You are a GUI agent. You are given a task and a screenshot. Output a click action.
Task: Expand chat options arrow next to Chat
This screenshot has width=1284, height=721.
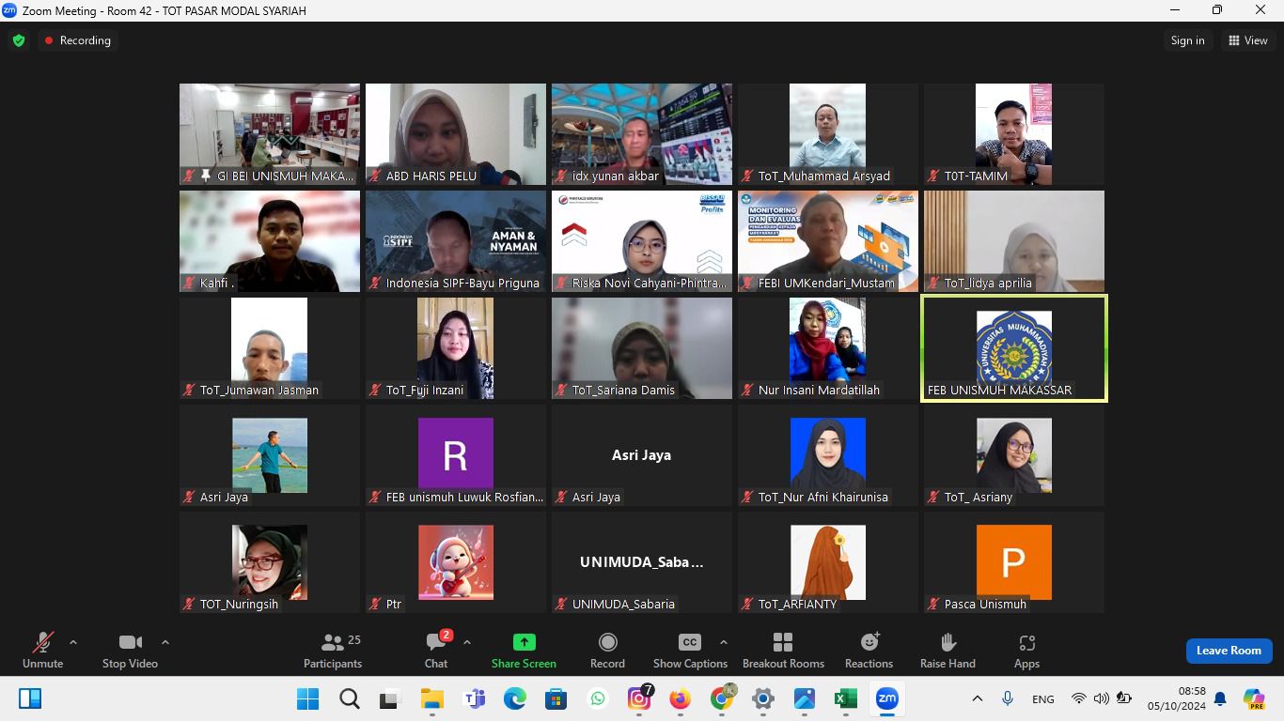coord(467,643)
